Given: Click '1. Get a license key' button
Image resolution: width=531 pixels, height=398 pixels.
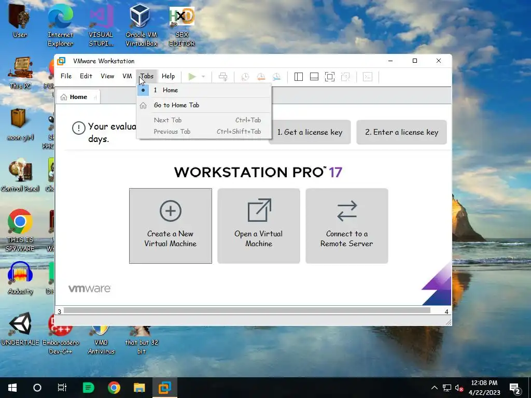Looking at the screenshot, I should (310, 132).
